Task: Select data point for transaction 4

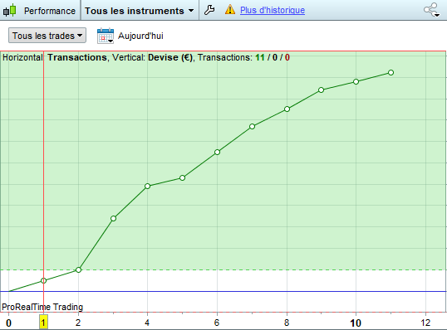Action: coord(147,186)
